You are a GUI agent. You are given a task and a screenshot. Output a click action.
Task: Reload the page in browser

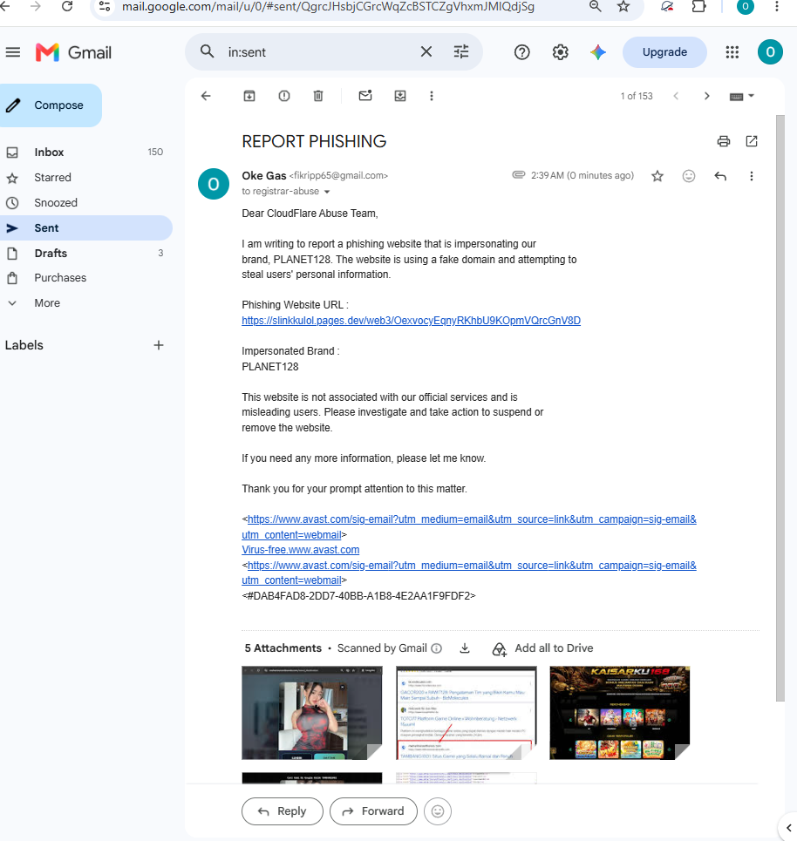pos(67,6)
